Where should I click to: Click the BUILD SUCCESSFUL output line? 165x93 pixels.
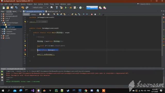(23, 82)
